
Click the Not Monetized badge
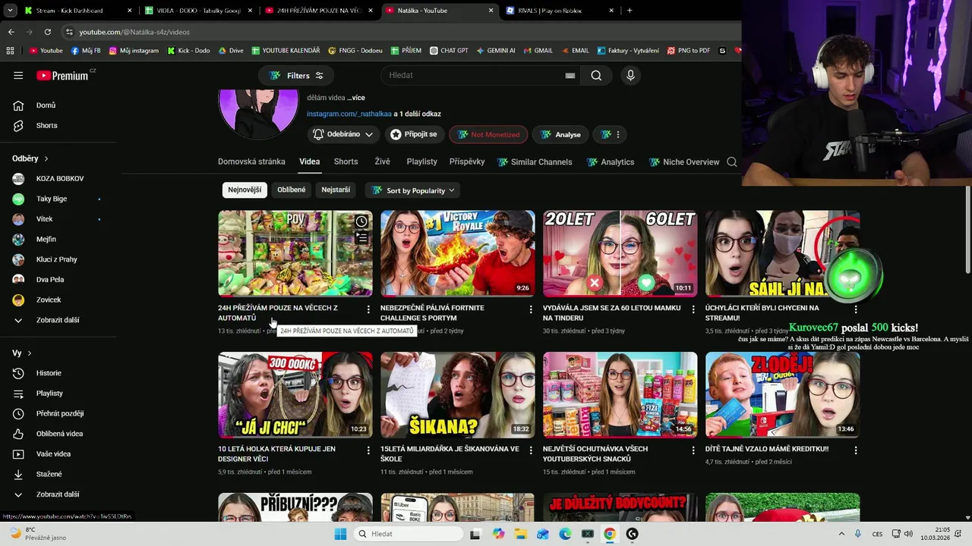[x=488, y=134]
